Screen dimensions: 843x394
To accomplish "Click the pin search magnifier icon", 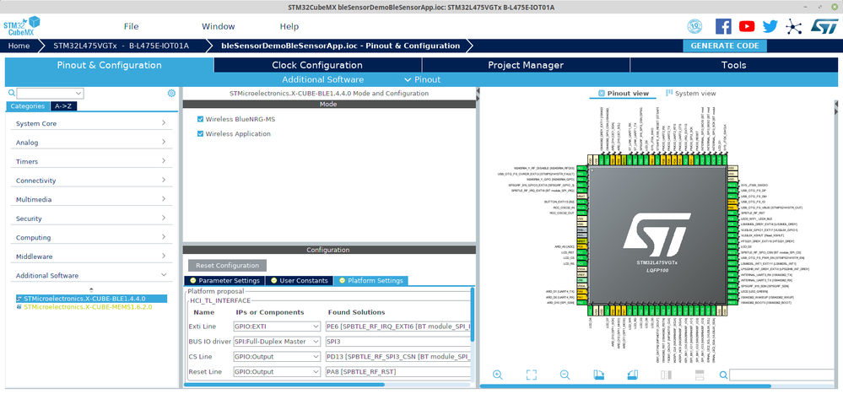I will click(724, 375).
